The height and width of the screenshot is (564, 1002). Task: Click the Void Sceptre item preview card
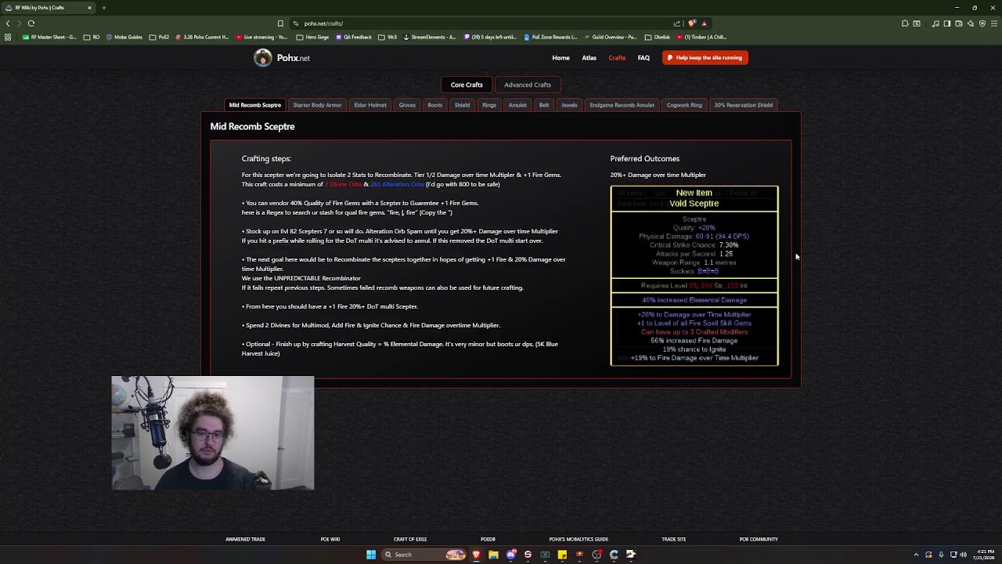tap(694, 276)
